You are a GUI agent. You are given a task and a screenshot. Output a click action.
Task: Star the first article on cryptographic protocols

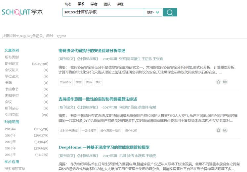pyautogui.click(x=219, y=82)
